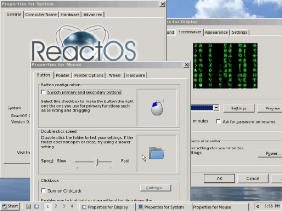Switch to virtual desktop 3
Viewport: 282px width, 211px height.
(x=64, y=206)
